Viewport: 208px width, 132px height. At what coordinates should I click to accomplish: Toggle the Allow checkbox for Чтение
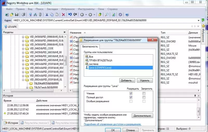pos(131,94)
